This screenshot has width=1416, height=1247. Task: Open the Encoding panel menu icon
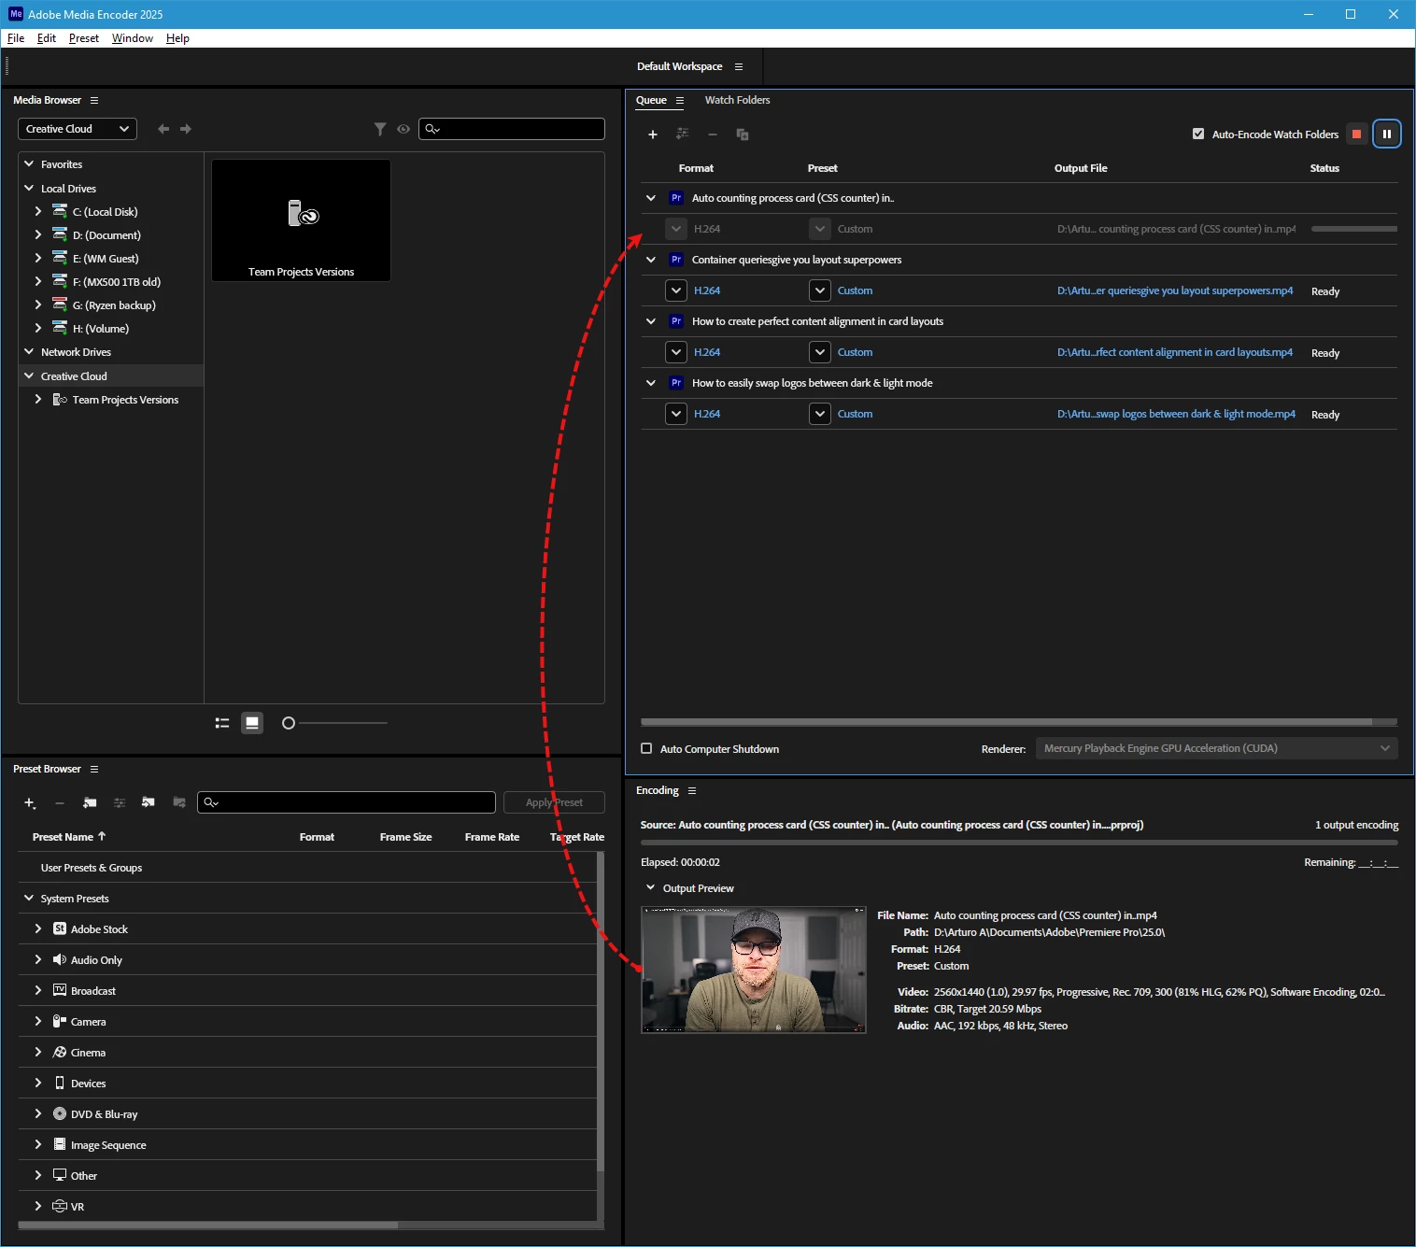(692, 791)
